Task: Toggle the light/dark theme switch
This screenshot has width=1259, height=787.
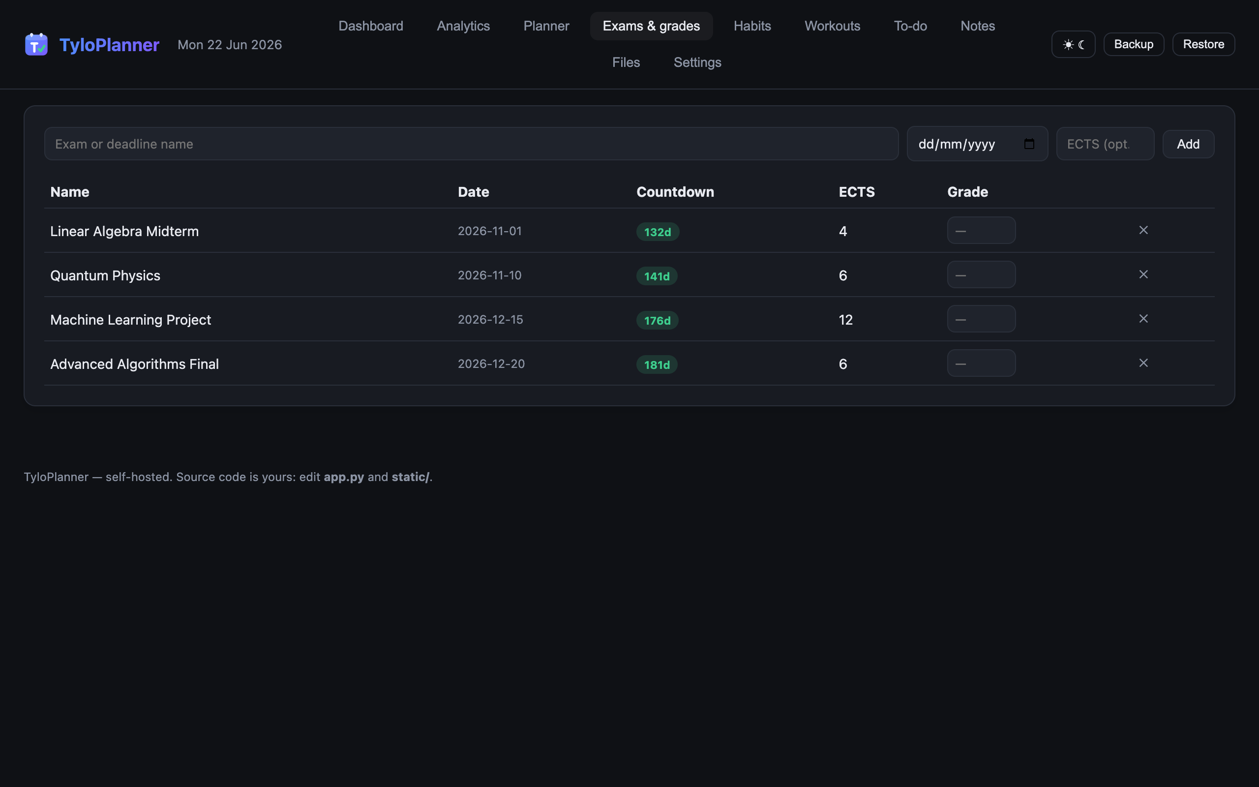Action: (x=1073, y=44)
